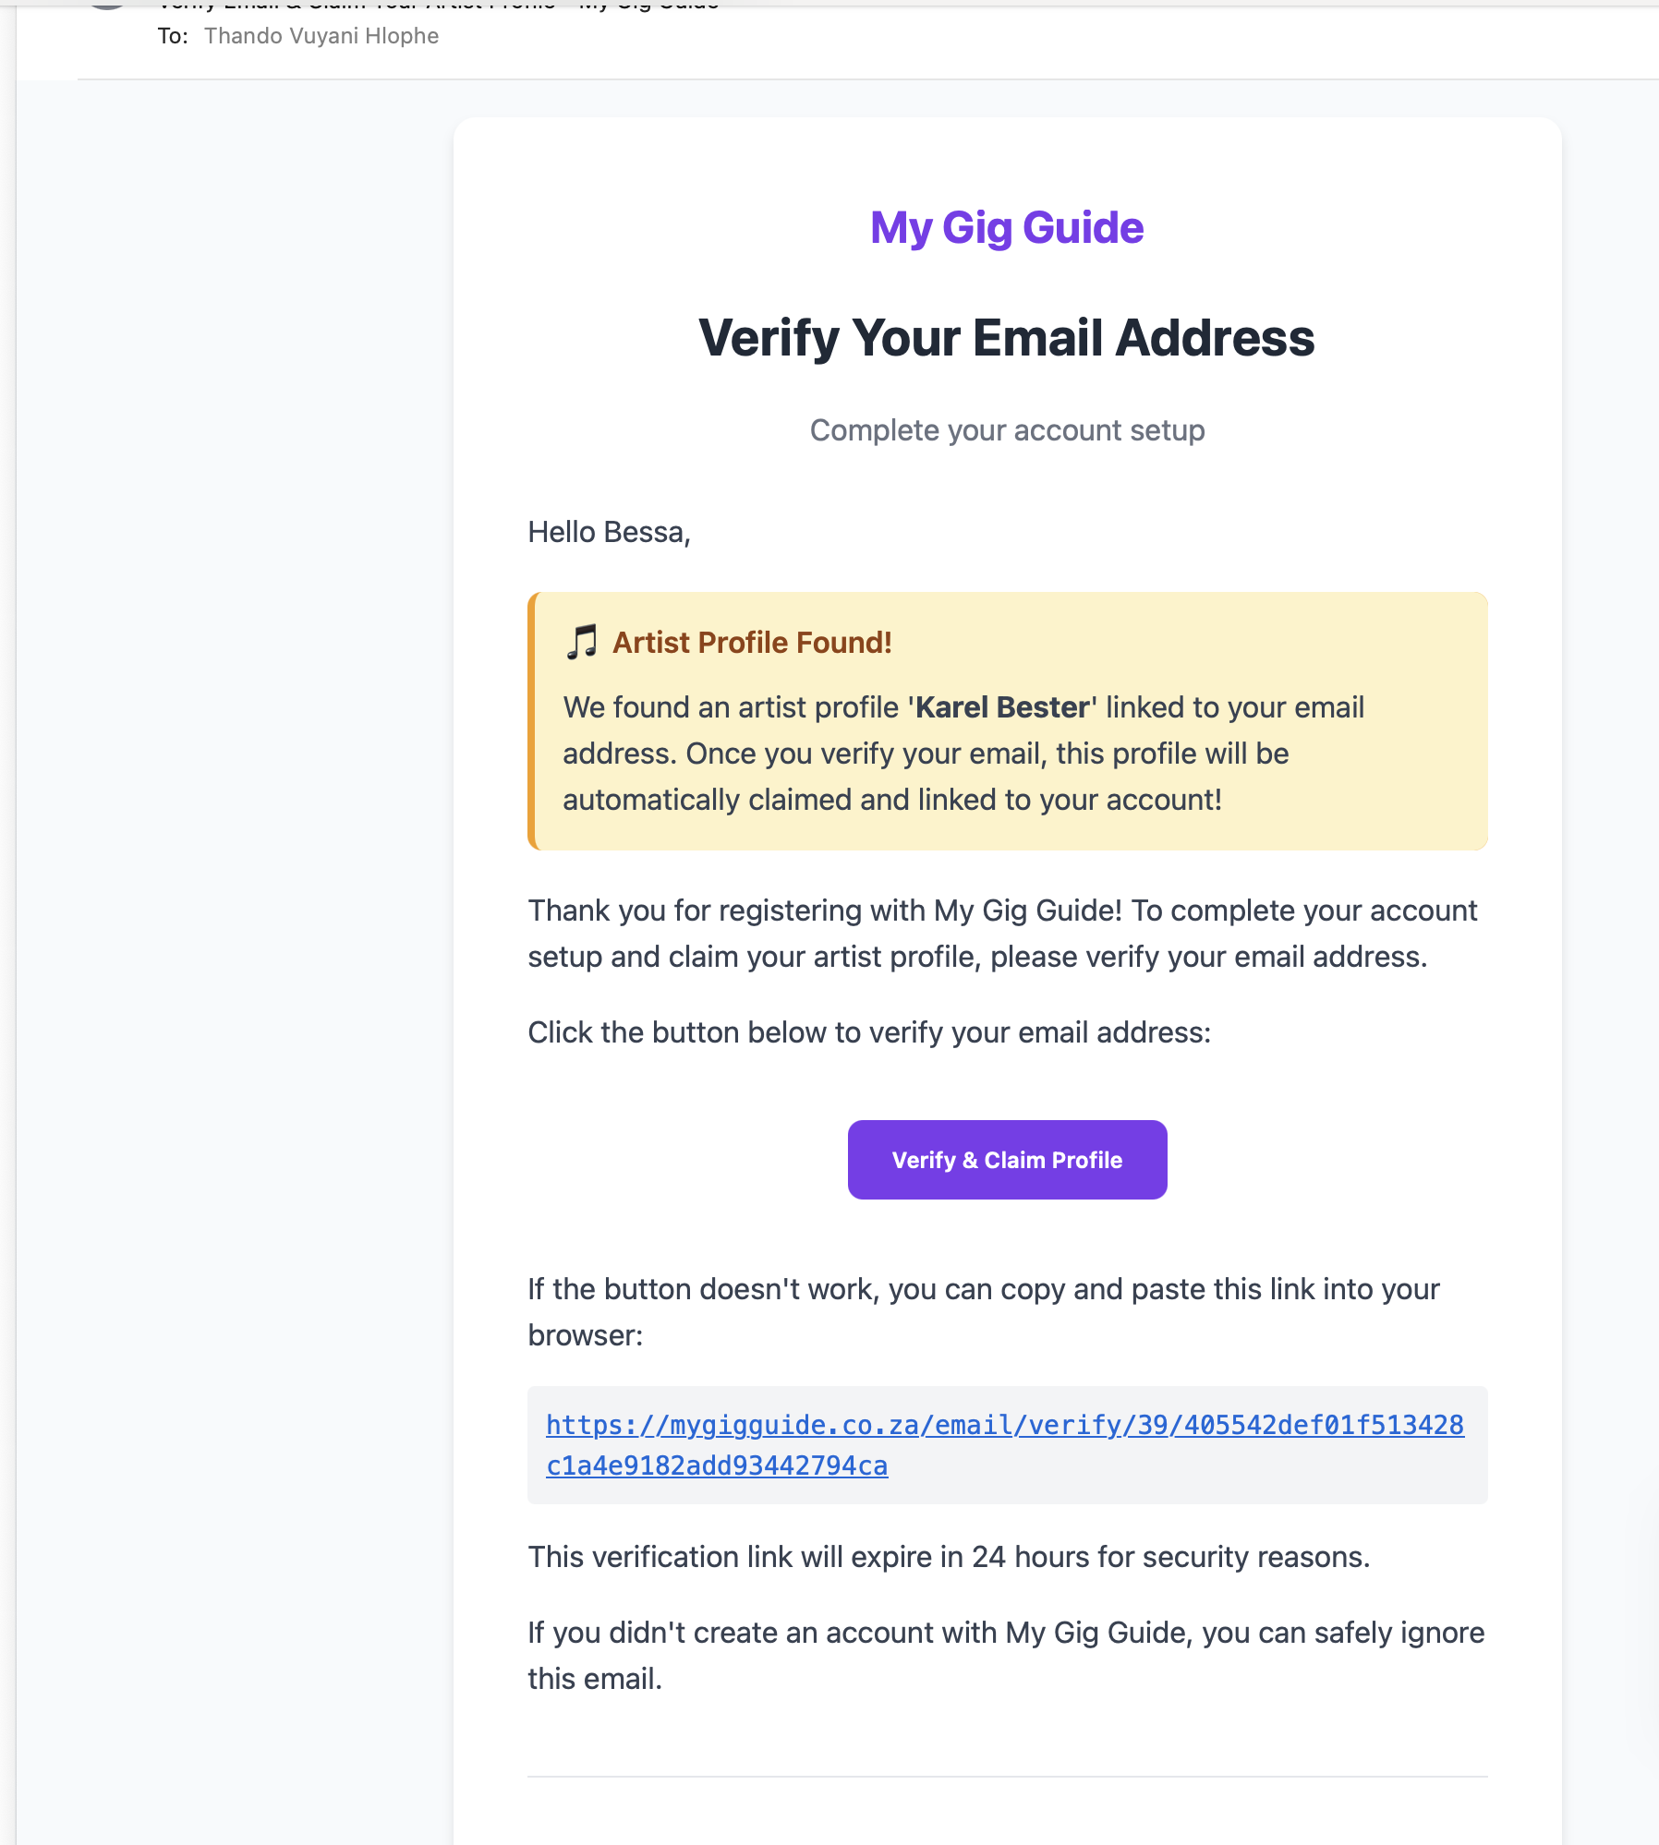1659x1845 pixels.
Task: Click the music note icon
Action: [x=581, y=642]
